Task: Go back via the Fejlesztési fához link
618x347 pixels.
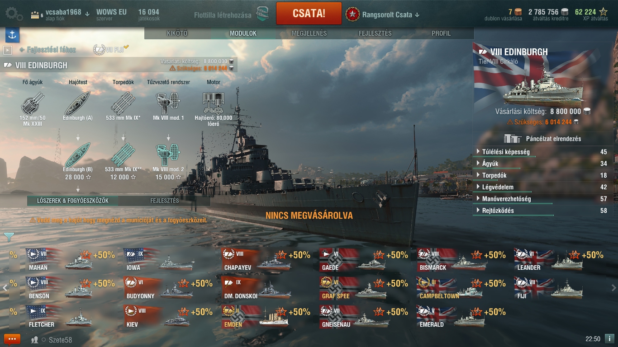Action: coord(48,50)
